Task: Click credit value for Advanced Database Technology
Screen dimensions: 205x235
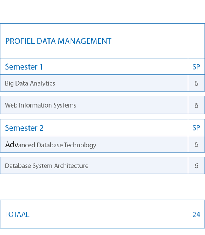Action: coord(197,144)
